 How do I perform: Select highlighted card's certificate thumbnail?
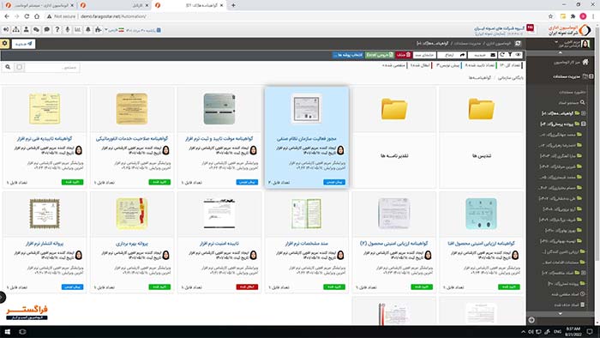click(306, 109)
